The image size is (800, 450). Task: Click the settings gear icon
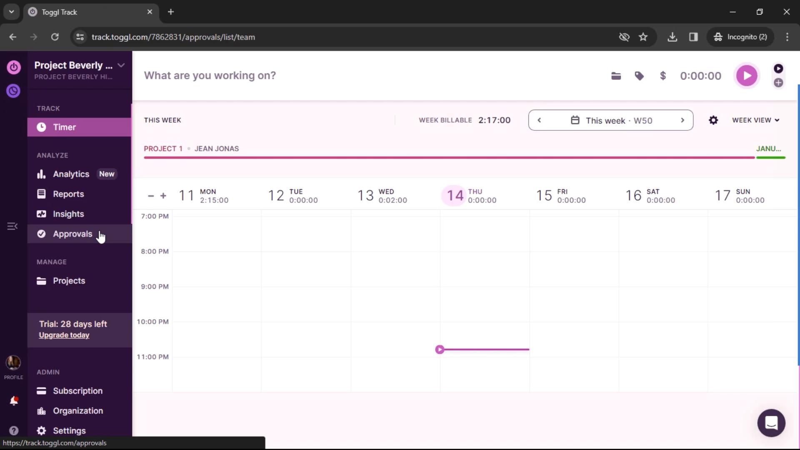click(x=713, y=120)
